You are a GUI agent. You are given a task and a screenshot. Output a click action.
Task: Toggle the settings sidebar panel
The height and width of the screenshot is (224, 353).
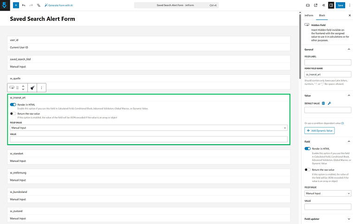(x=331, y=5)
